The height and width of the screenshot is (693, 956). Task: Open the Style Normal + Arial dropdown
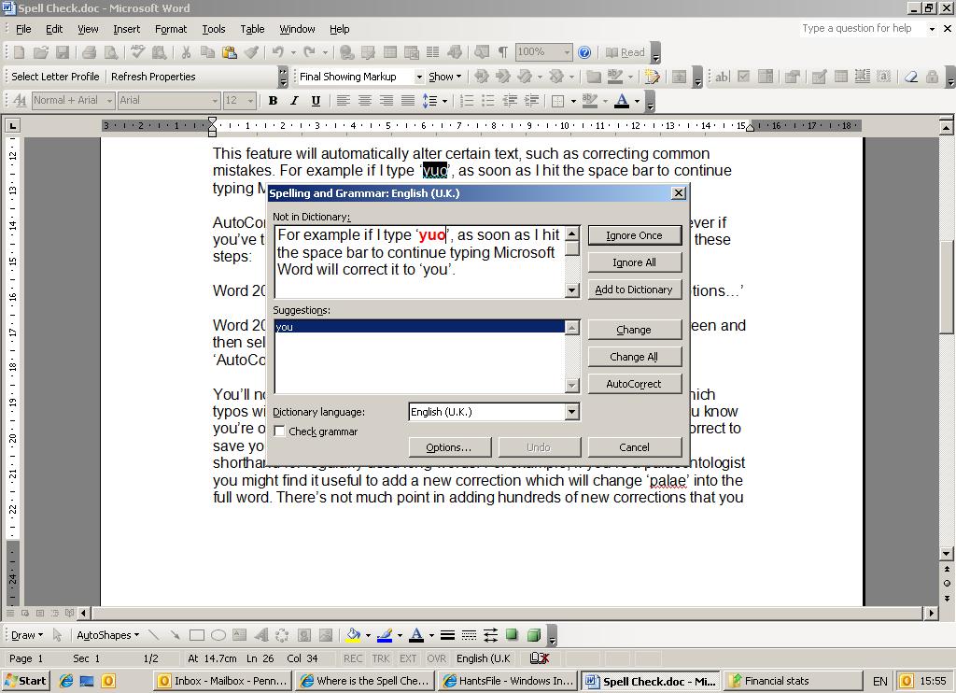(x=110, y=101)
